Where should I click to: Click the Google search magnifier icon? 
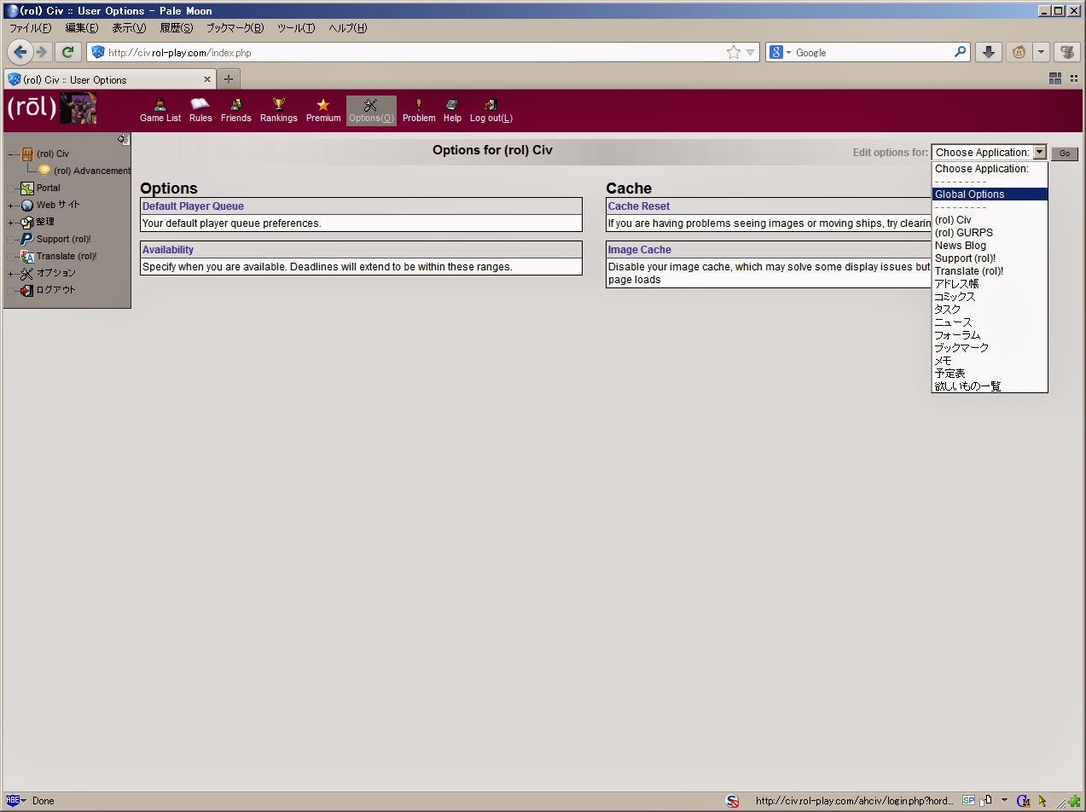coord(960,52)
